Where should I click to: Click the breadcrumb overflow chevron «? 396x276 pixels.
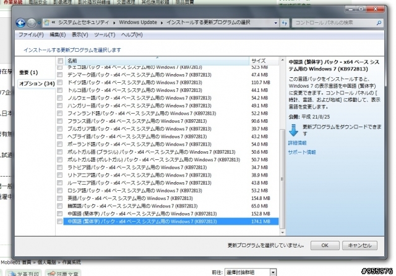click(54, 22)
